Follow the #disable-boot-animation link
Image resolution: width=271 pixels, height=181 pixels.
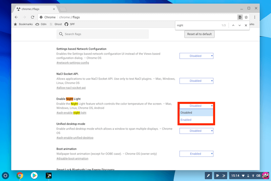click(x=72, y=159)
